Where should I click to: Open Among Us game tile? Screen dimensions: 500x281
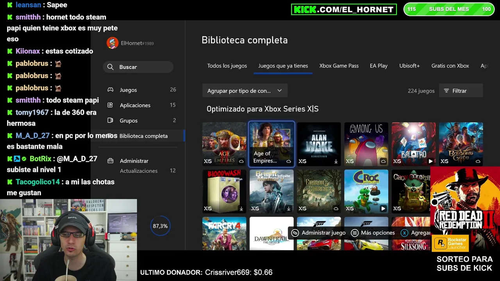click(366, 144)
